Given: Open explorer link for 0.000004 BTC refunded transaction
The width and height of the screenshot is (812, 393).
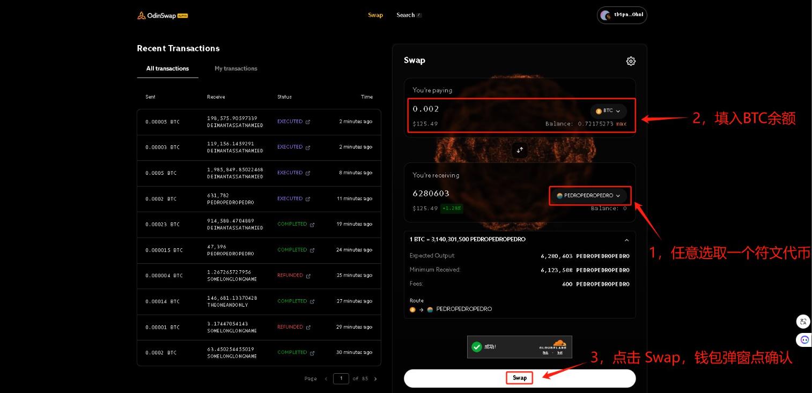Looking at the screenshot, I should [308, 276].
